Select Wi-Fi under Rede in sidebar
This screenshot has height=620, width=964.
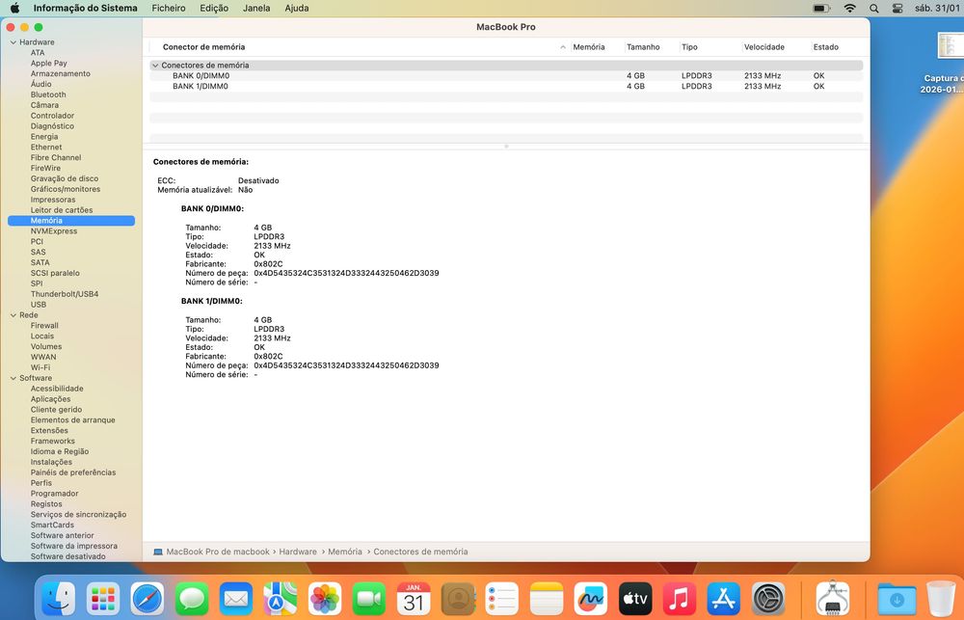pos(40,367)
